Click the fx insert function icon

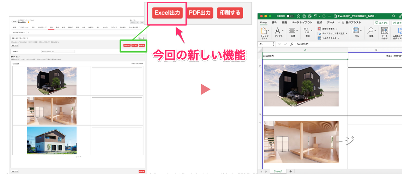point(292,44)
